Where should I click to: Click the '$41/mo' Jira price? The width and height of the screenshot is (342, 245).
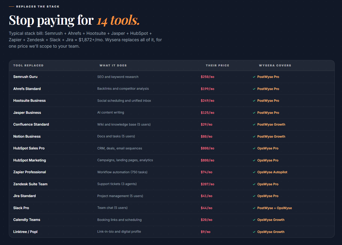(206, 196)
